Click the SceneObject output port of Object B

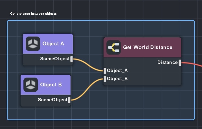(69, 100)
